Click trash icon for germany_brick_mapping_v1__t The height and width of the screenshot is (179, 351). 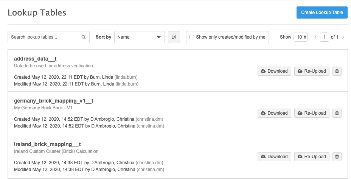pos(337,113)
